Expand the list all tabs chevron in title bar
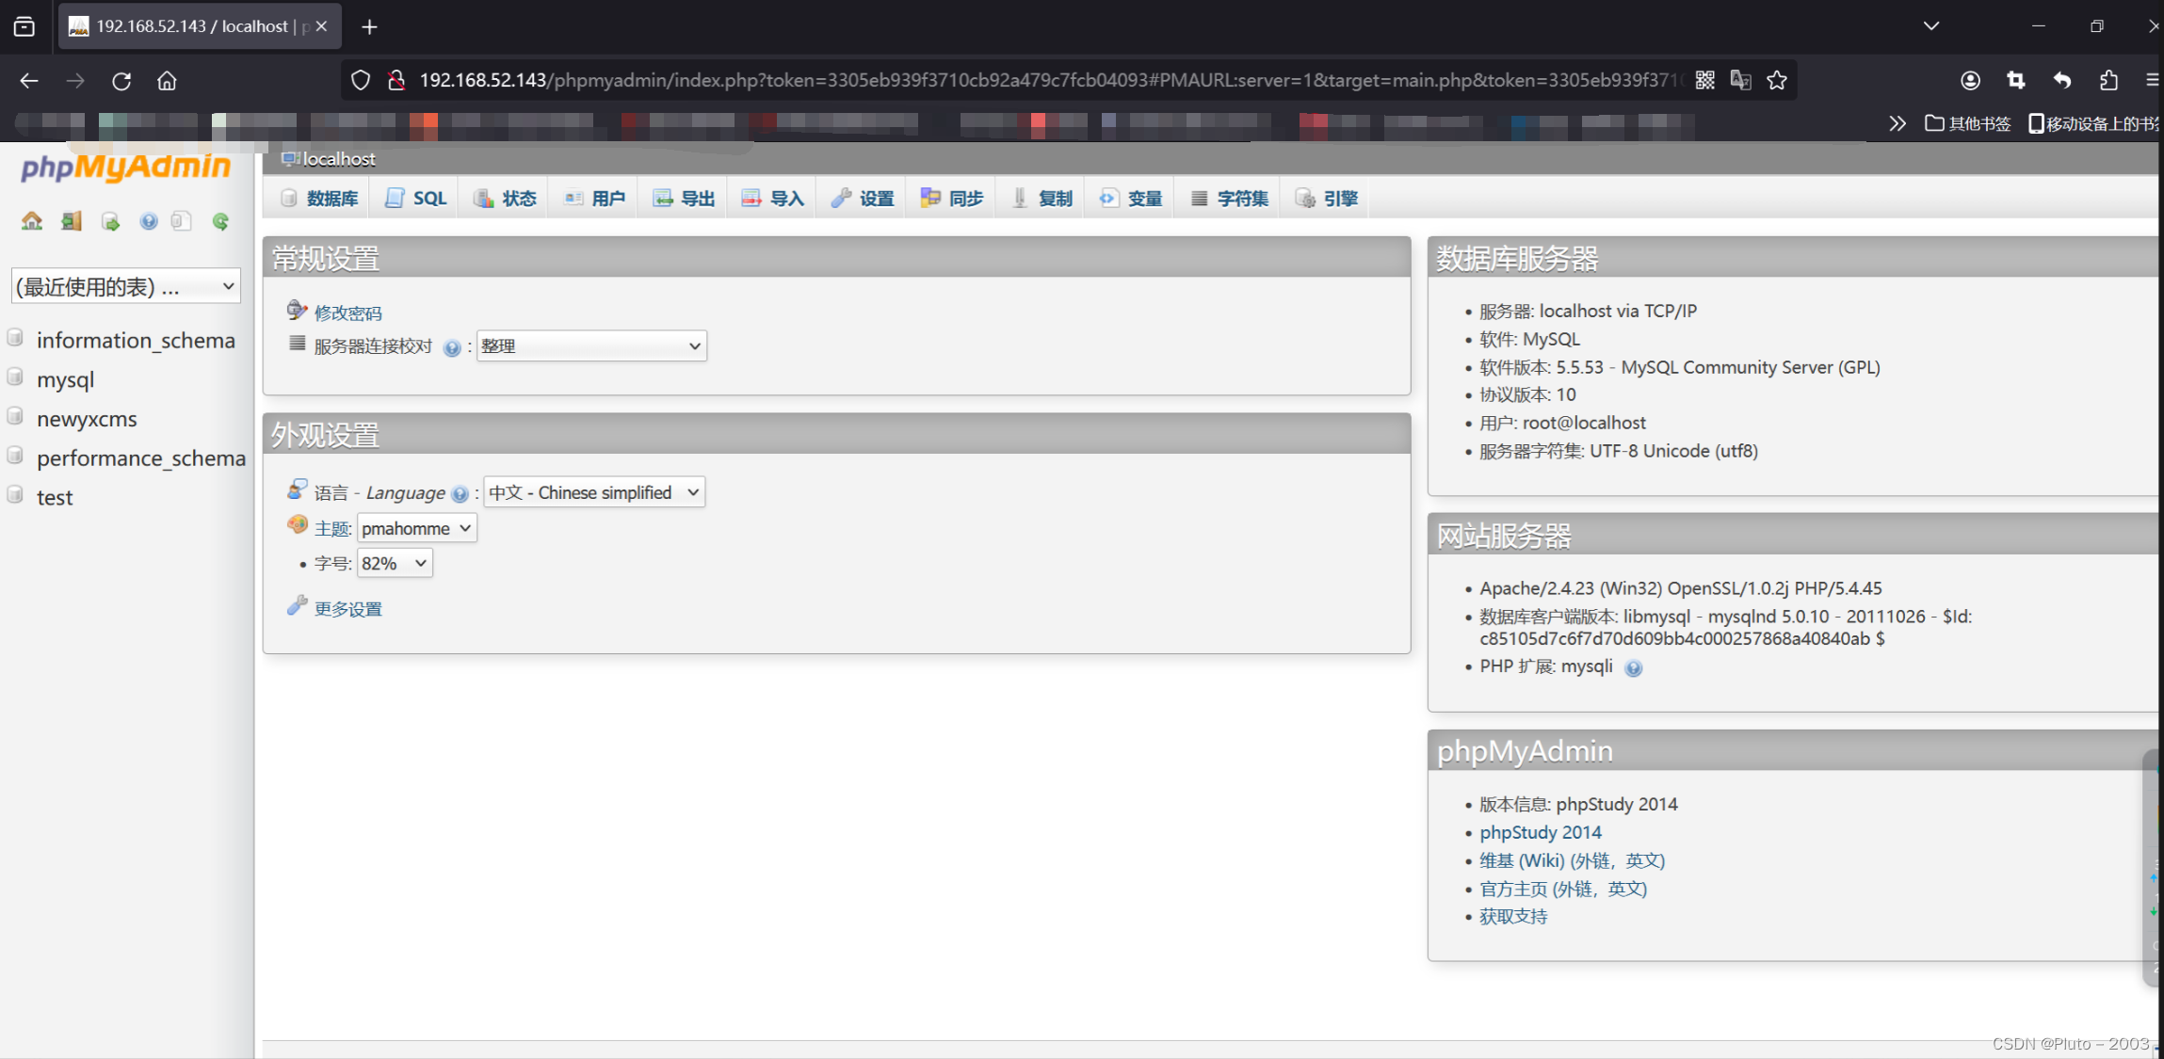Screen dimensions: 2164x1059 [x=1931, y=26]
